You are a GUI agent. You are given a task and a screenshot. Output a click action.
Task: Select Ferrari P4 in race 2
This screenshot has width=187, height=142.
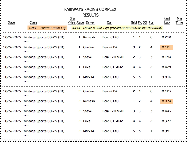[110, 91]
